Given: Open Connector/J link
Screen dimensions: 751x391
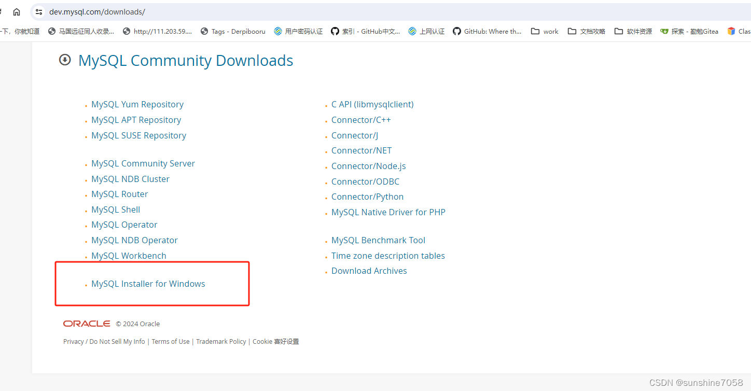Looking at the screenshot, I should (x=355, y=135).
